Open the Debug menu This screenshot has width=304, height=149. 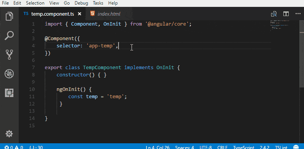81,3
